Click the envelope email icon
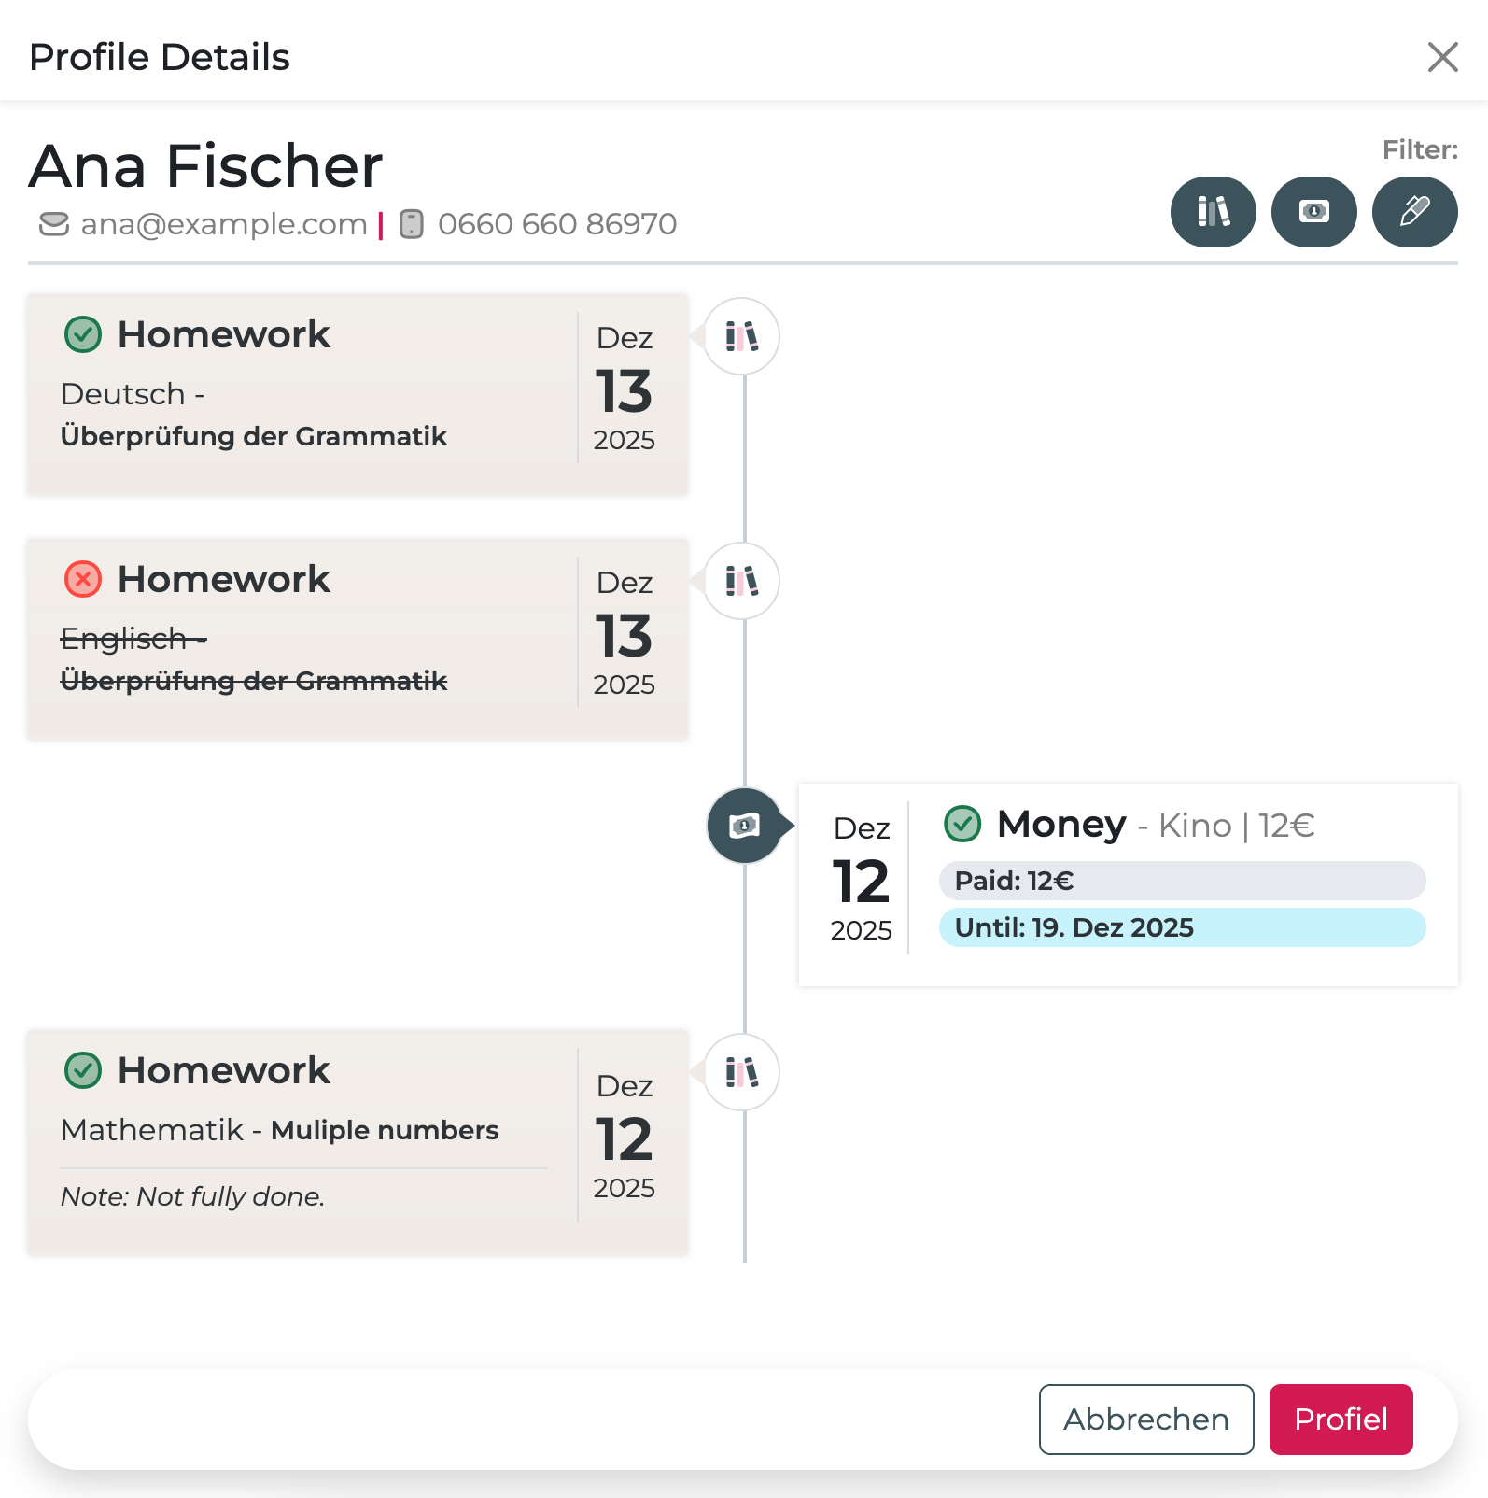Image resolution: width=1488 pixels, height=1498 pixels. [54, 224]
